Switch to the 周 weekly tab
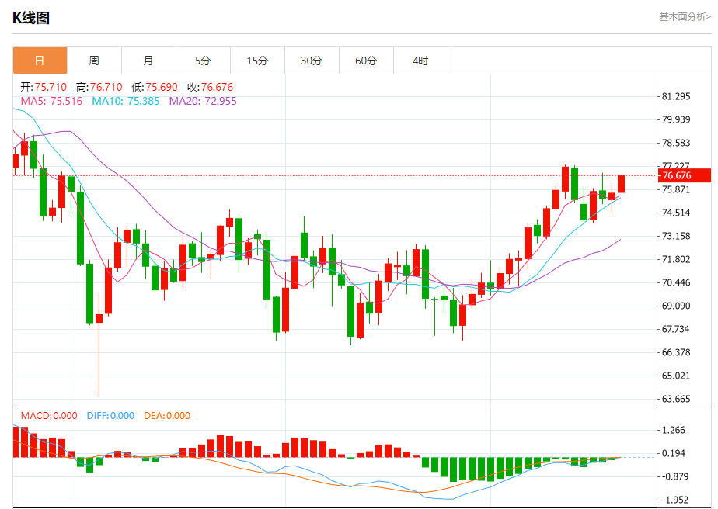This screenshot has width=718, height=509. 94,61
